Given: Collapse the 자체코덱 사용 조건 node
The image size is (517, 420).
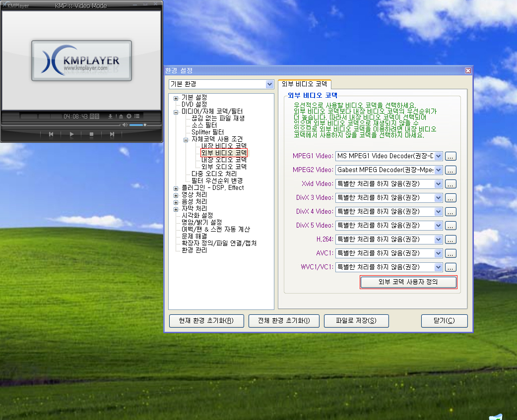Looking at the screenshot, I should tap(186, 140).
